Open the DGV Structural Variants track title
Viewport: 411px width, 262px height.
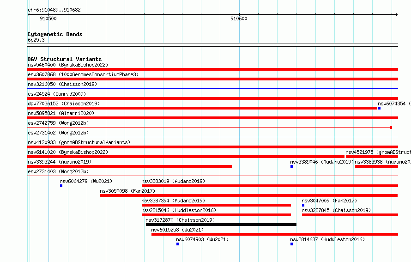click(x=65, y=59)
